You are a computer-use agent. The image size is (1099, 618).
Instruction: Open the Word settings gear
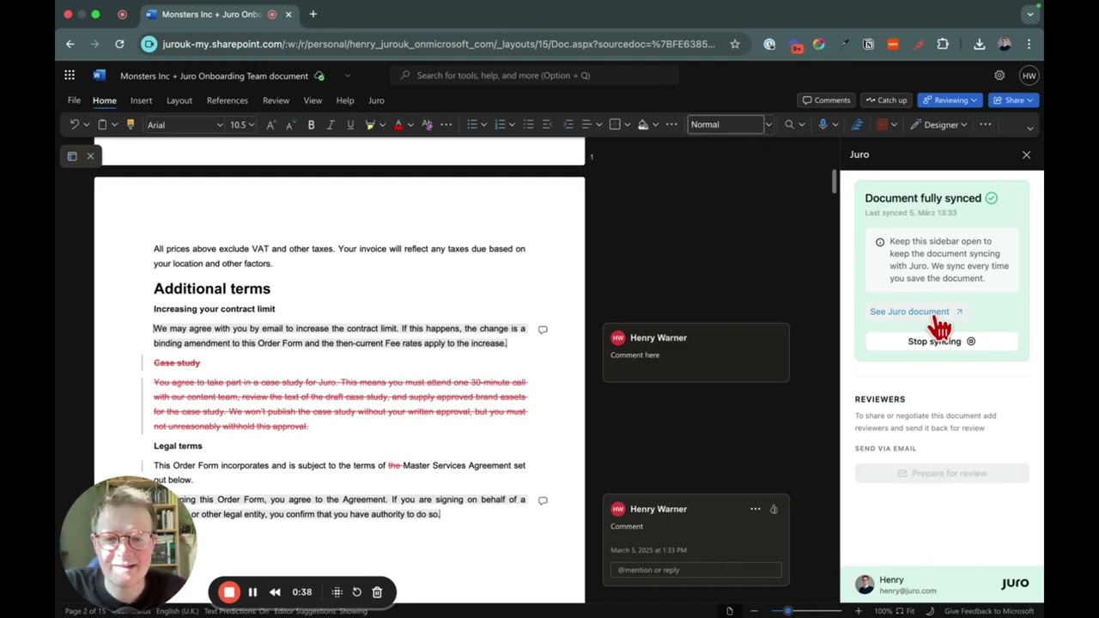click(999, 76)
